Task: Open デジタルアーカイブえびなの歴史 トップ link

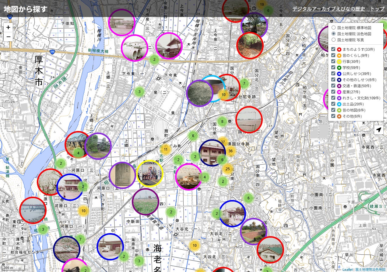Action: 338,9
